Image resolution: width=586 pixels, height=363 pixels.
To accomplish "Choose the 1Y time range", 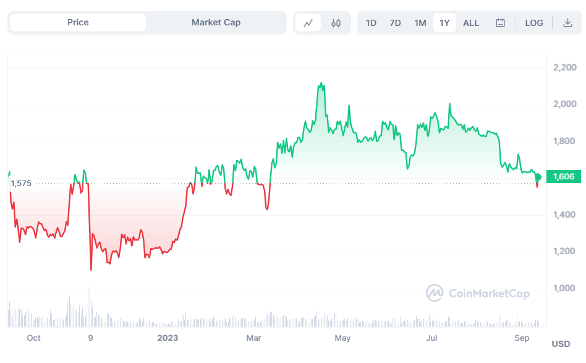I will 444,23.
